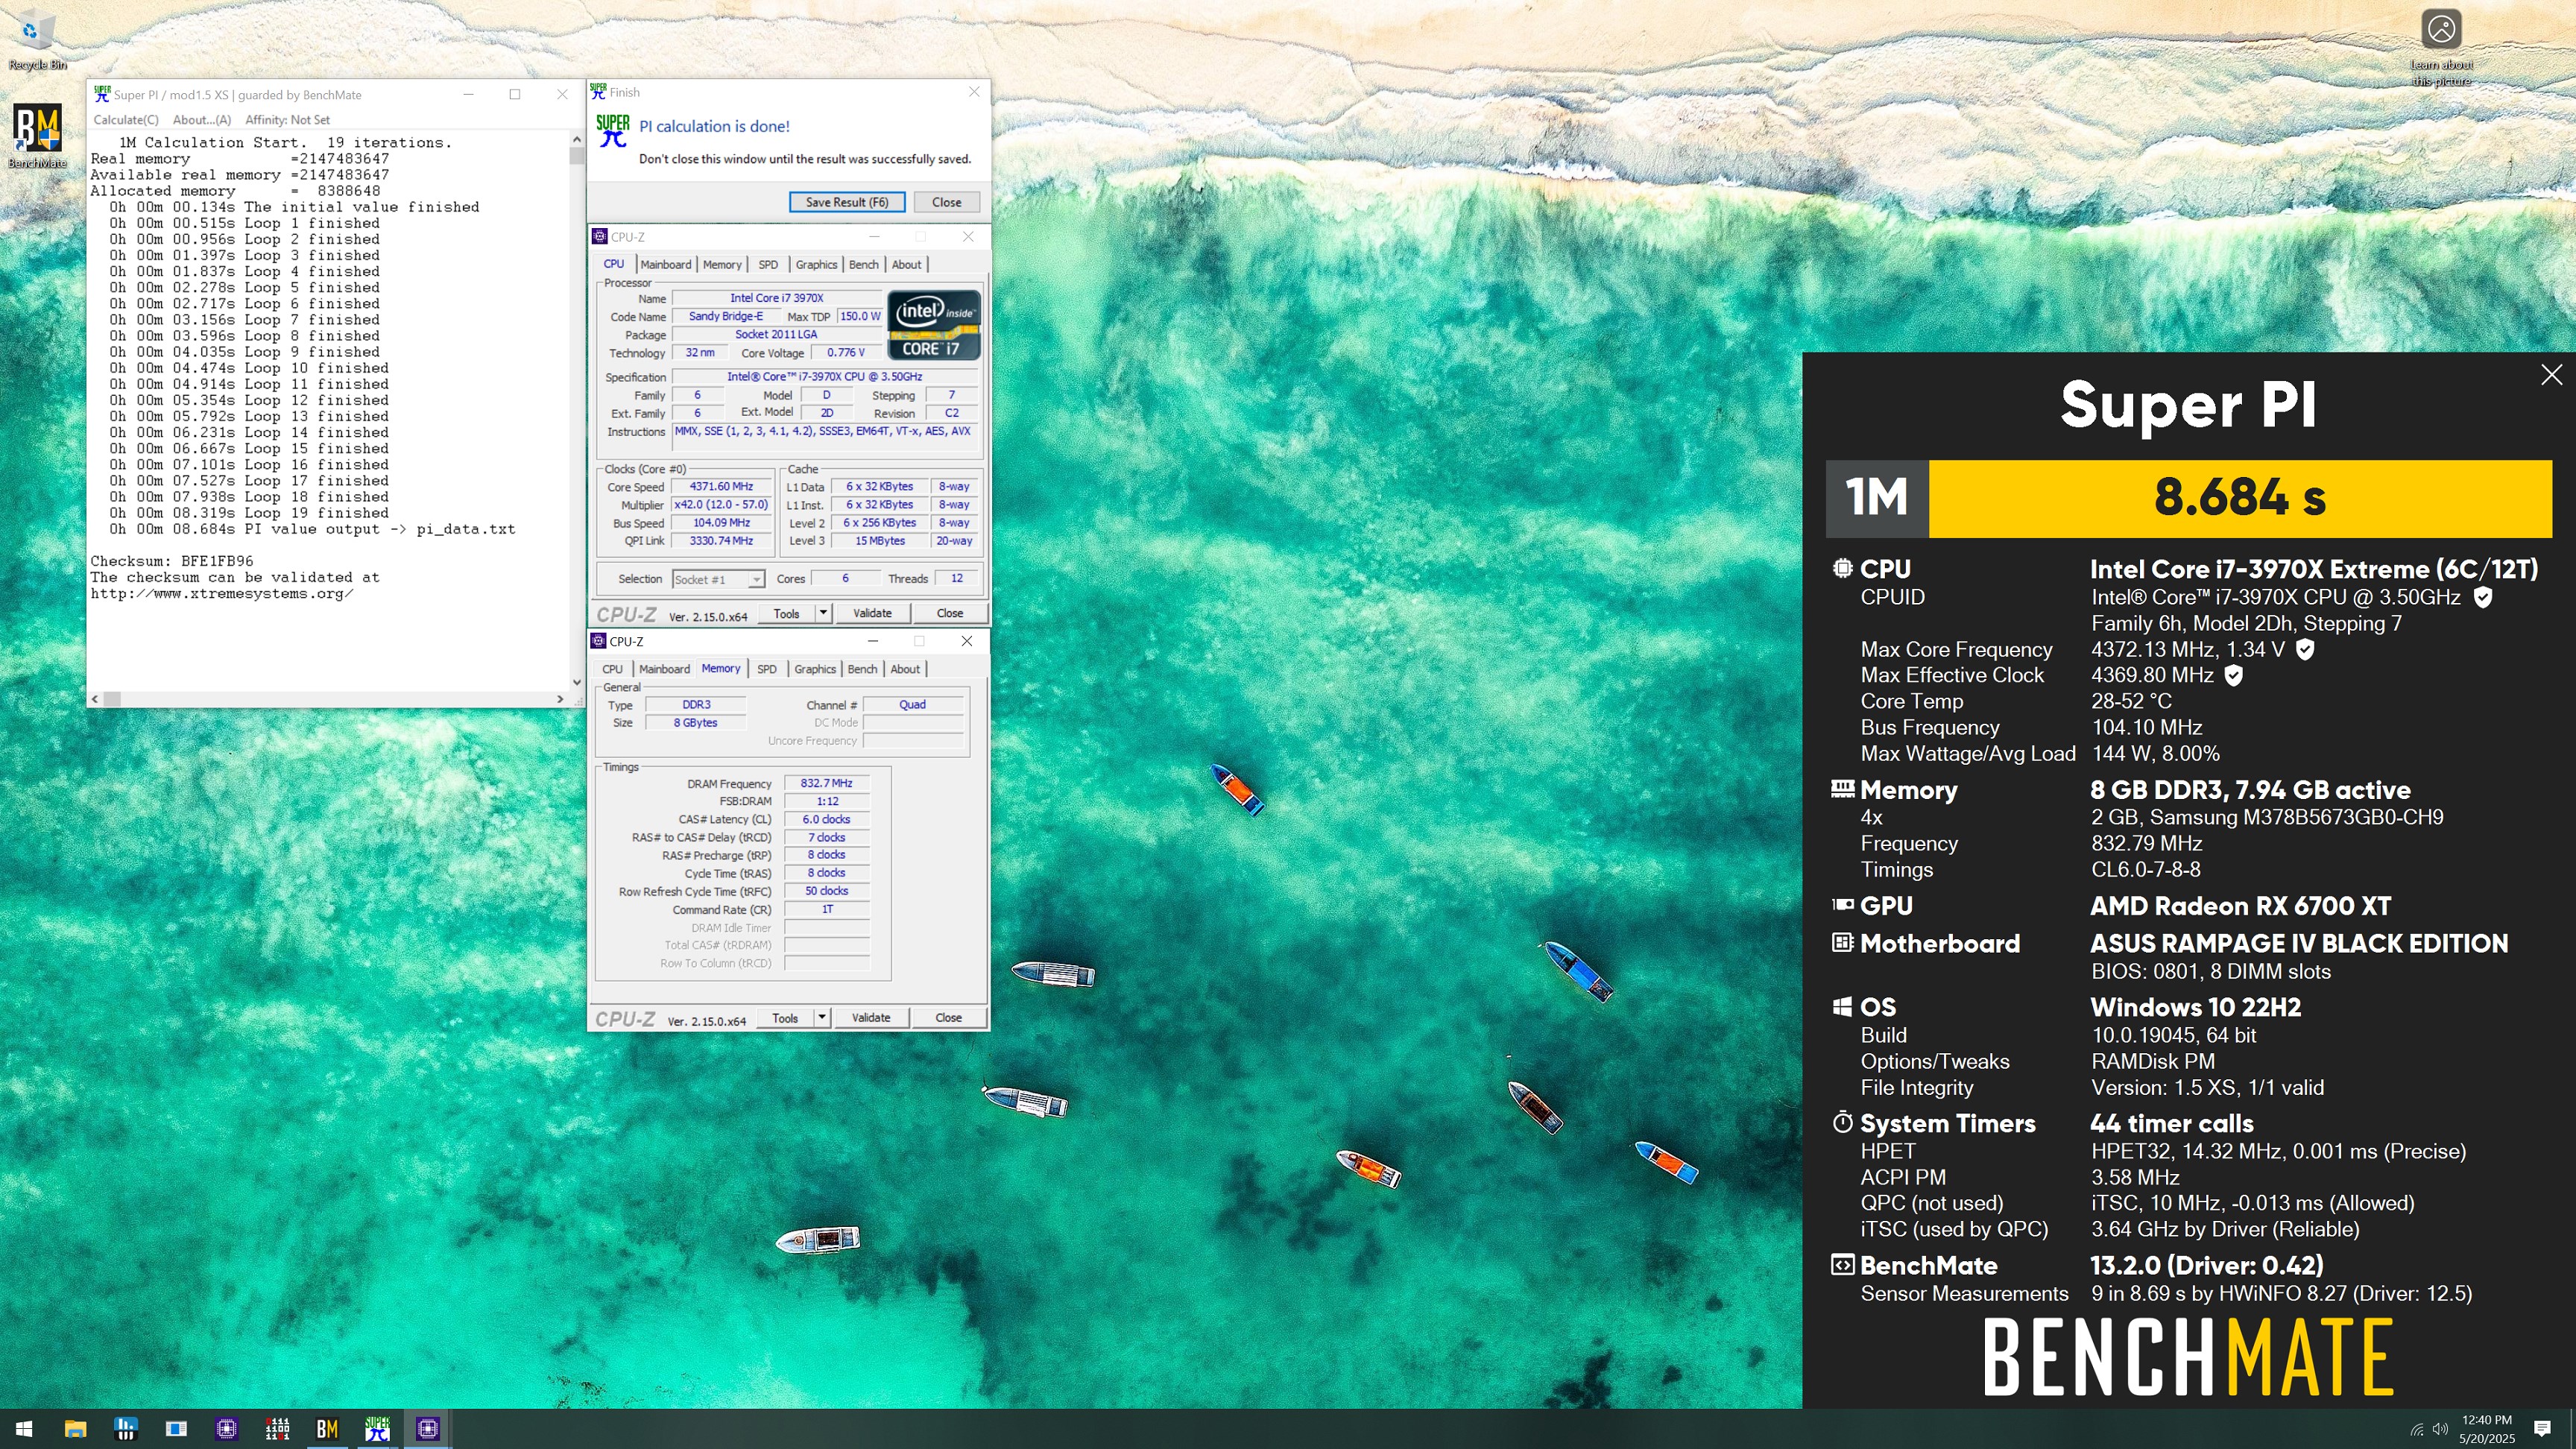
Task: Switch to SPD tab in top CPU-Z
Action: click(x=768, y=264)
